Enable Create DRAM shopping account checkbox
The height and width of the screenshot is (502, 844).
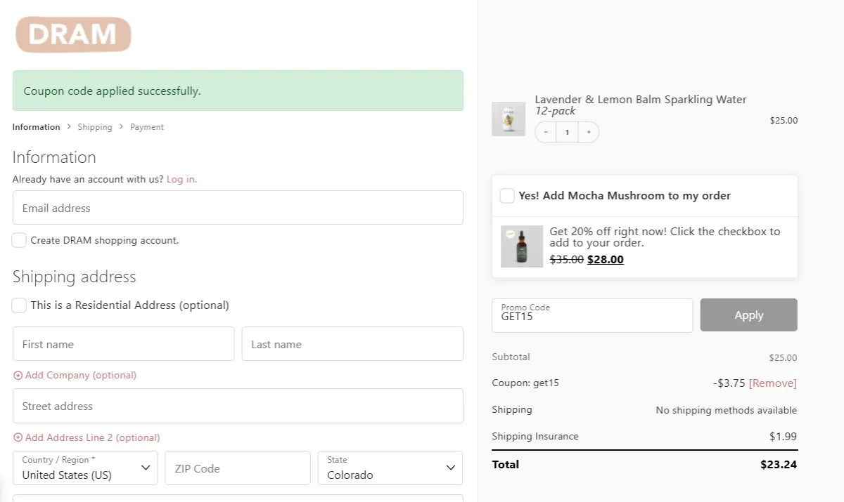click(19, 240)
